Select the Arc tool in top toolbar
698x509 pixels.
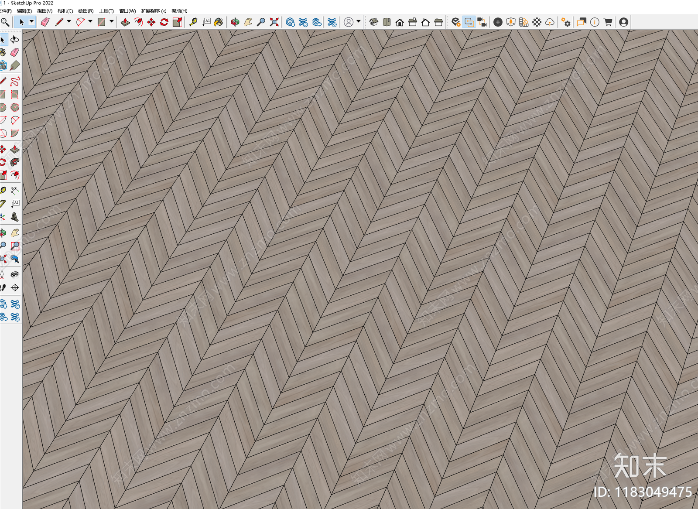[x=80, y=22]
